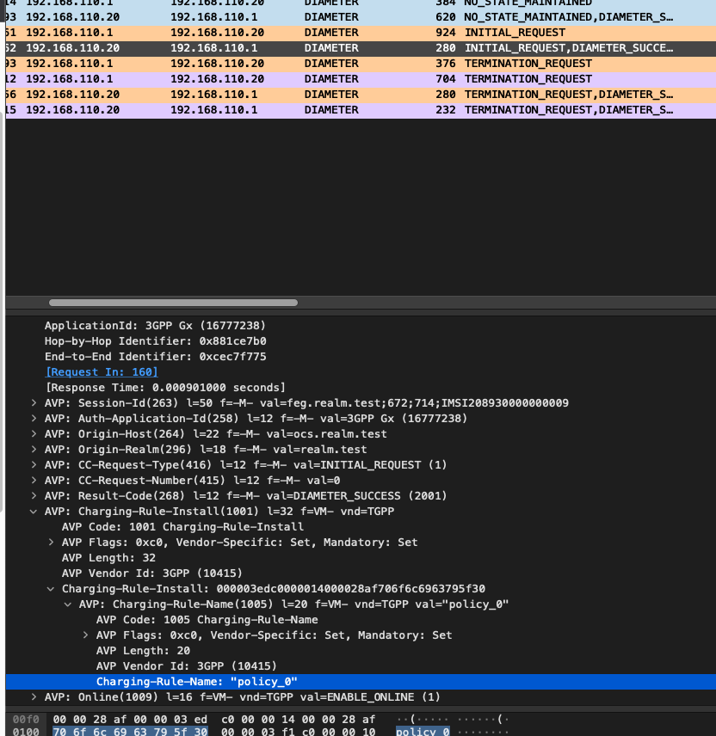This screenshot has height=736, width=716.
Task: Expand the Online(1009) AVP
Action: tap(33, 696)
